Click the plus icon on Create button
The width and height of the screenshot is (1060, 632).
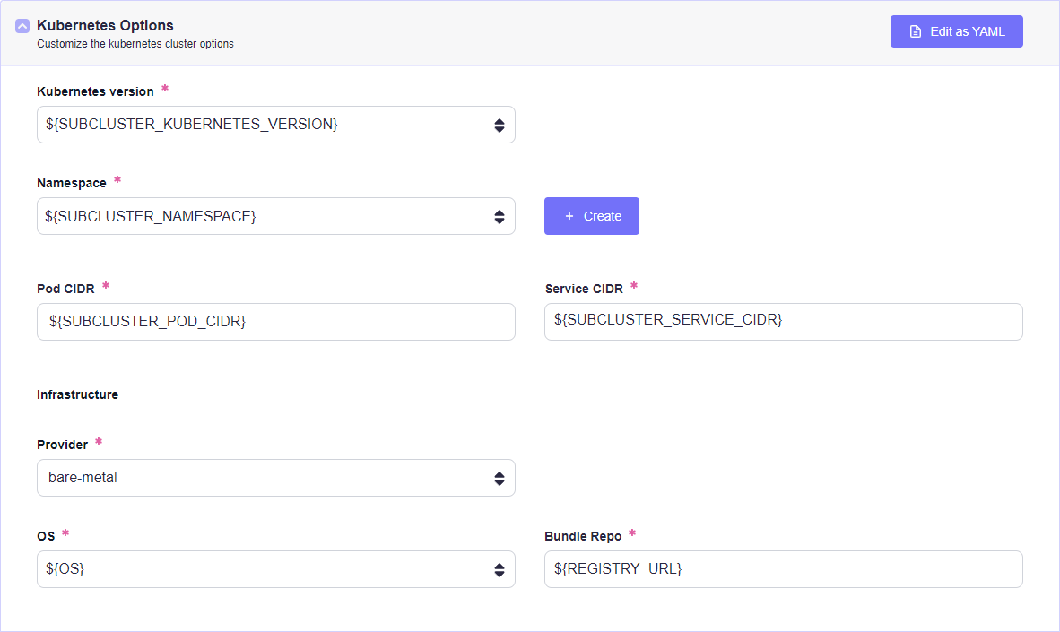569,216
